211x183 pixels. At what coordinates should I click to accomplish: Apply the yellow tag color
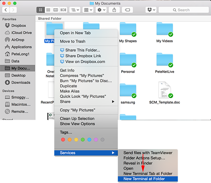pos(76,140)
